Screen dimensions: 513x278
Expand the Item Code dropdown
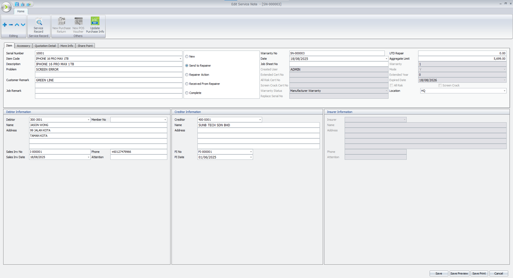(180, 59)
